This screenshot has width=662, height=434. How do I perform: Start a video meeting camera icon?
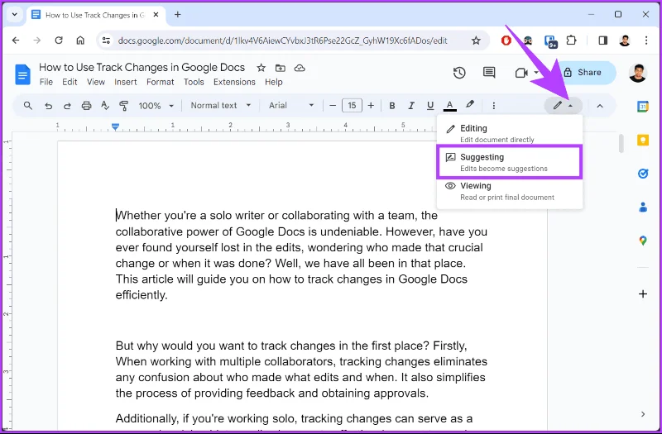(x=521, y=73)
